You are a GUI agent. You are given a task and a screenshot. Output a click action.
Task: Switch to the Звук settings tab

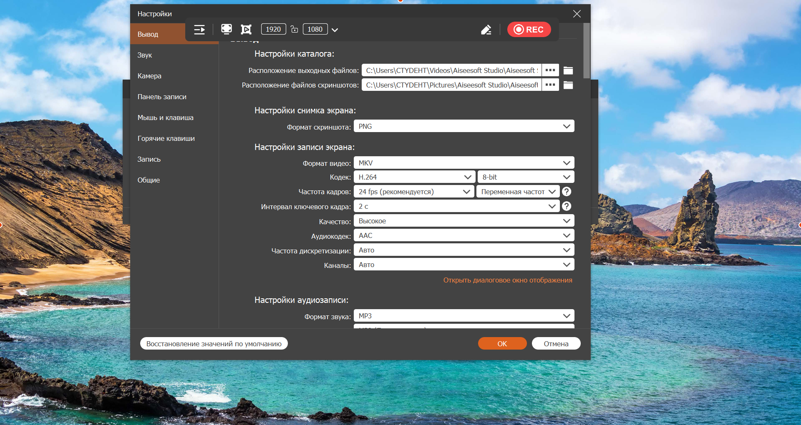click(145, 55)
